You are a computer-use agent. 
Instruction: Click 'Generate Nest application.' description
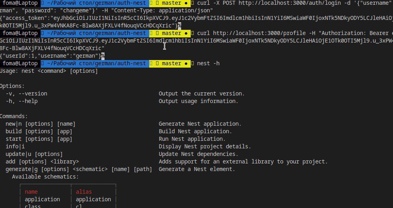tap(200, 124)
